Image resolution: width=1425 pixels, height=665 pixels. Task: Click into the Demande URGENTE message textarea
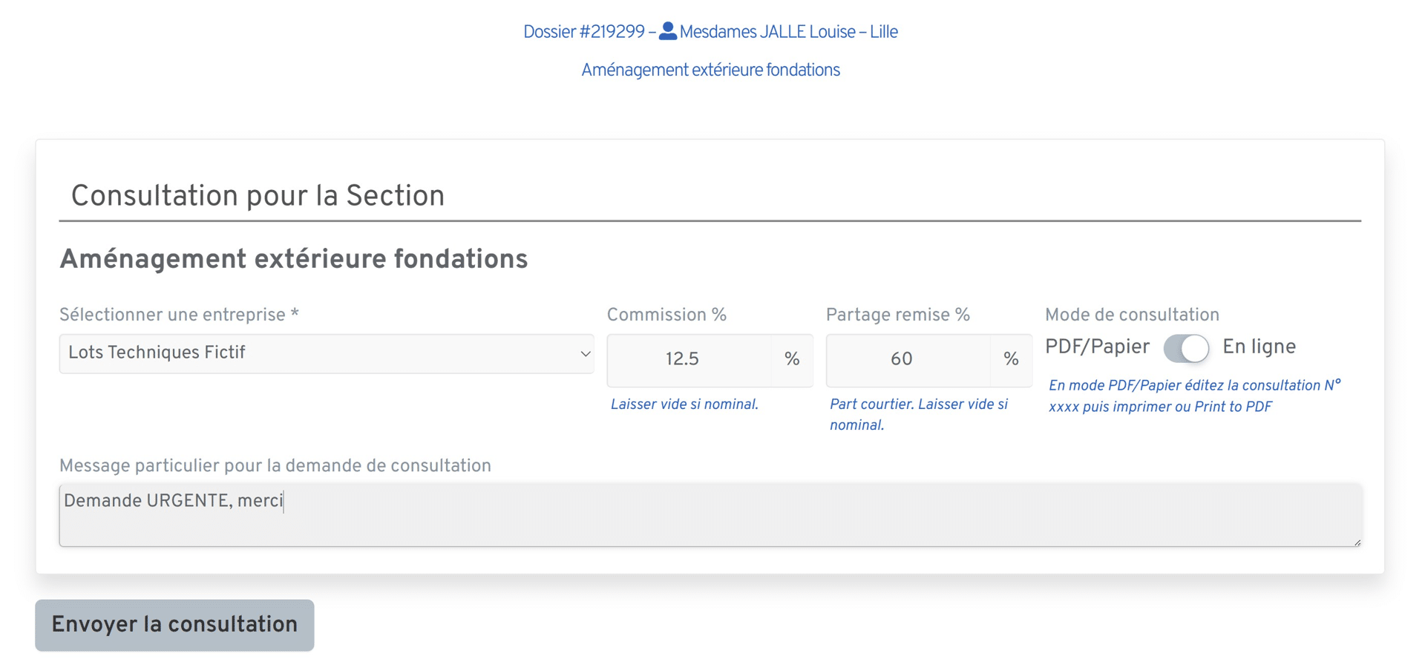click(x=710, y=515)
